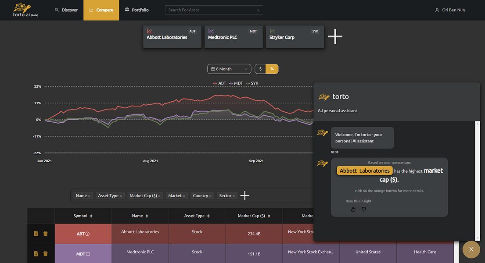Open ABT info icon
This screenshot has height=263, width=485.
[87, 234]
